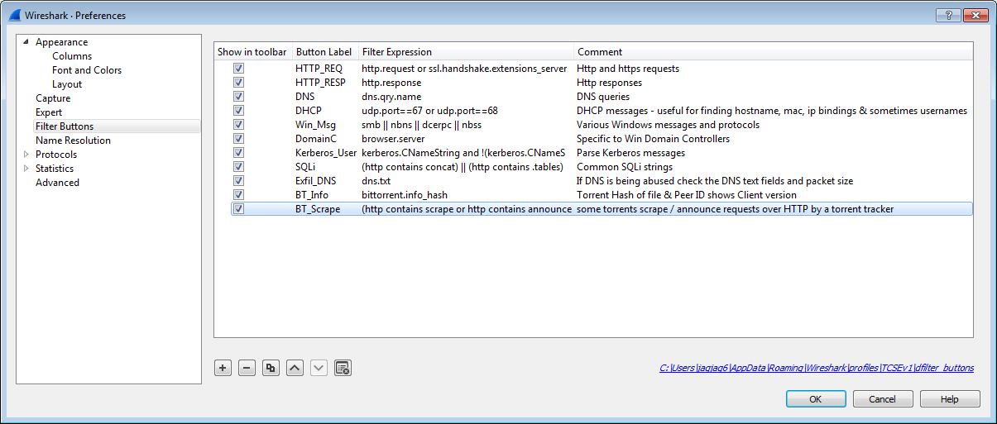
Task: Click the Http and https requests comment
Action: pyautogui.click(x=628, y=69)
